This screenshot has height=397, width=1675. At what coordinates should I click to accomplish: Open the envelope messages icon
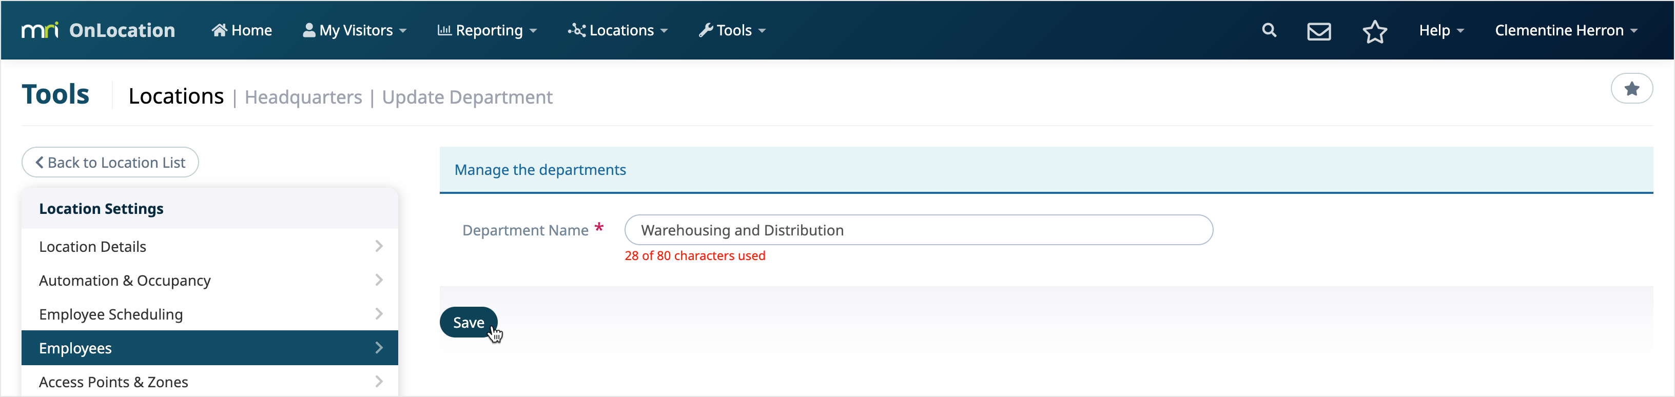point(1319,31)
